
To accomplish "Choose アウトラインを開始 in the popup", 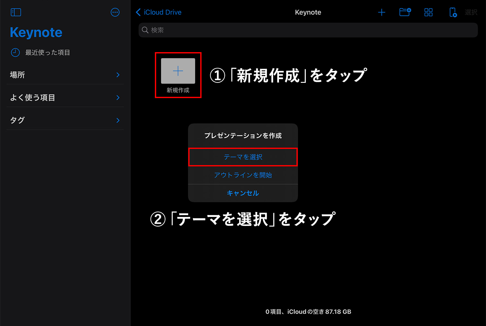I will pyautogui.click(x=243, y=175).
